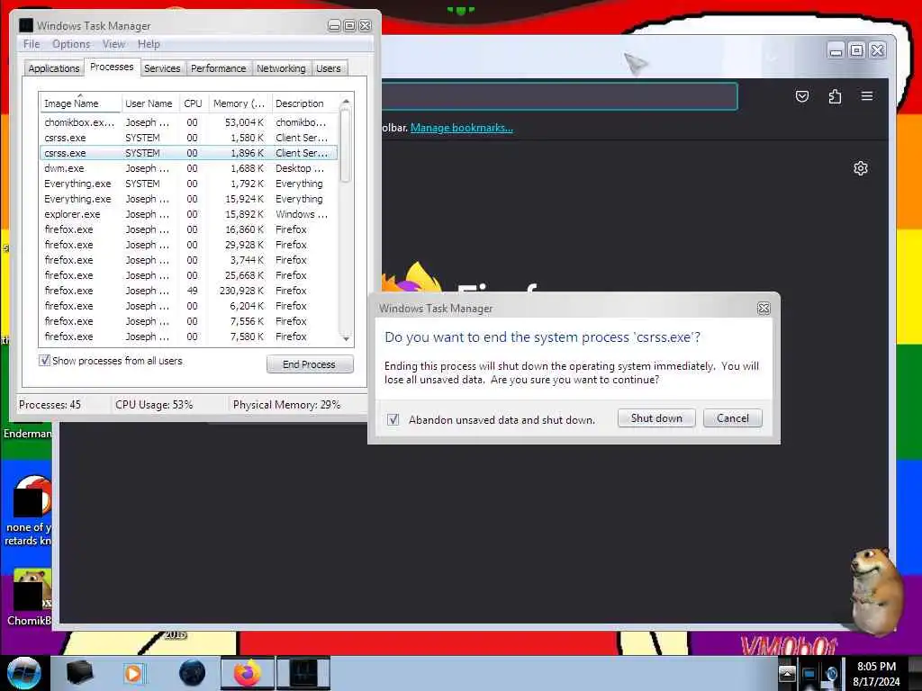The width and height of the screenshot is (922, 691).
Task: Toggle Show processes from all users
Action: click(x=44, y=361)
